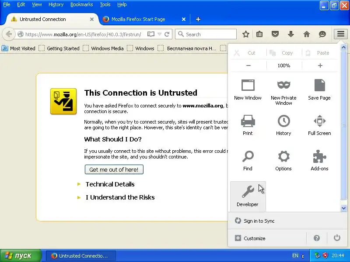Open the Developer wrench menu

tap(248, 196)
